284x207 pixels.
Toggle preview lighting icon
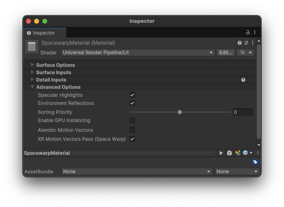click(x=238, y=153)
